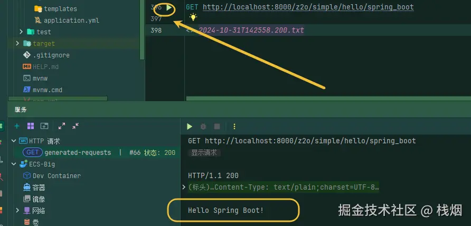Expand the 标头 response headers fold

click(x=184, y=188)
